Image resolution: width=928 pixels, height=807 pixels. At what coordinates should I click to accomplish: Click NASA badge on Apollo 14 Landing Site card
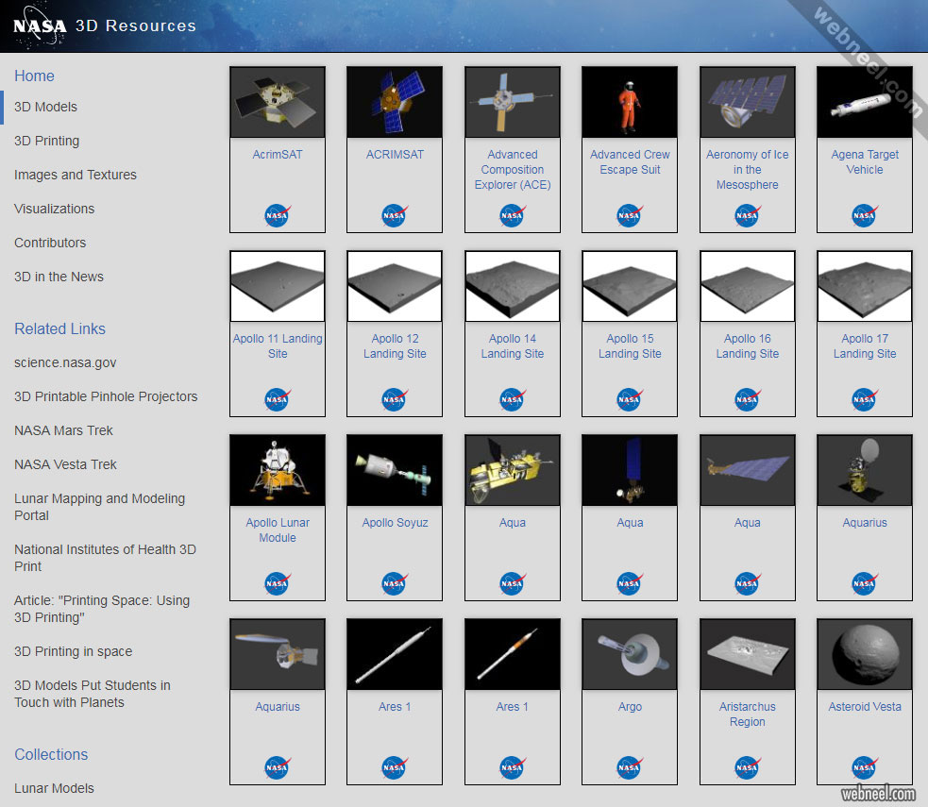click(x=512, y=399)
